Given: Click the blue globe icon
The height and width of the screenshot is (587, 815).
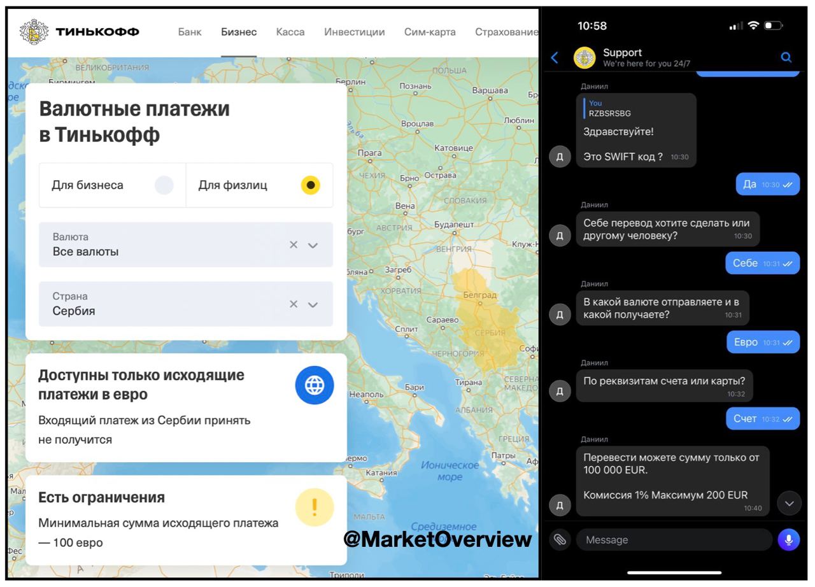Looking at the screenshot, I should (x=315, y=385).
